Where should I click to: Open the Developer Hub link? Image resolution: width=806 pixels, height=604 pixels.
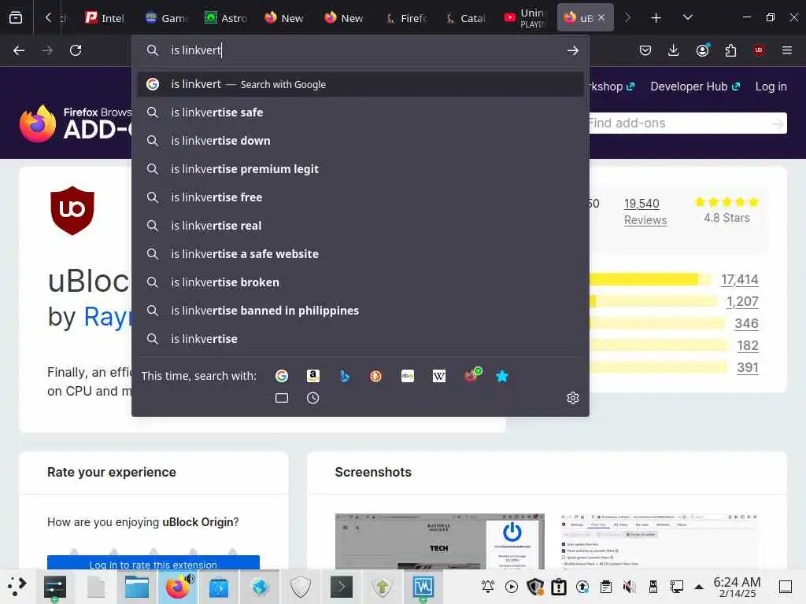pyautogui.click(x=695, y=87)
